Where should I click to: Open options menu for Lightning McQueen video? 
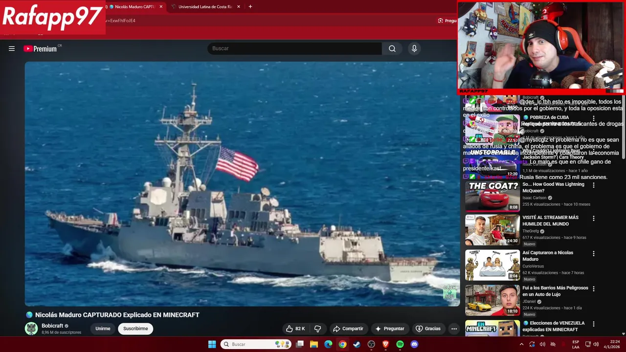click(594, 185)
